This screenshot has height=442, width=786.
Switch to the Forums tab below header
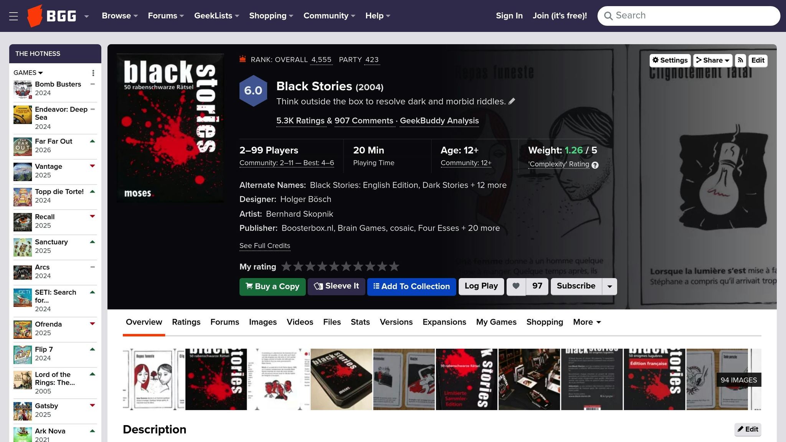[x=225, y=322]
